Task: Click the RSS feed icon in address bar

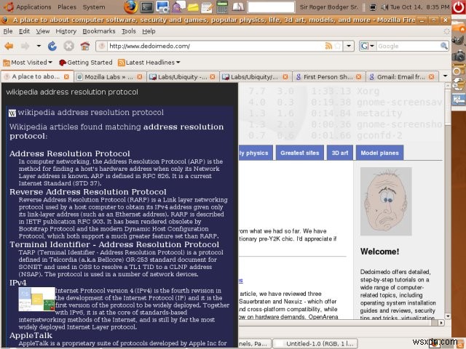Action: [328, 46]
